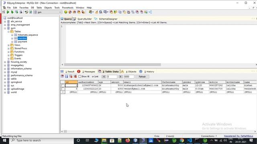
Task: Open the gym database dropdown in toolbar
Action: click(x=60, y=12)
